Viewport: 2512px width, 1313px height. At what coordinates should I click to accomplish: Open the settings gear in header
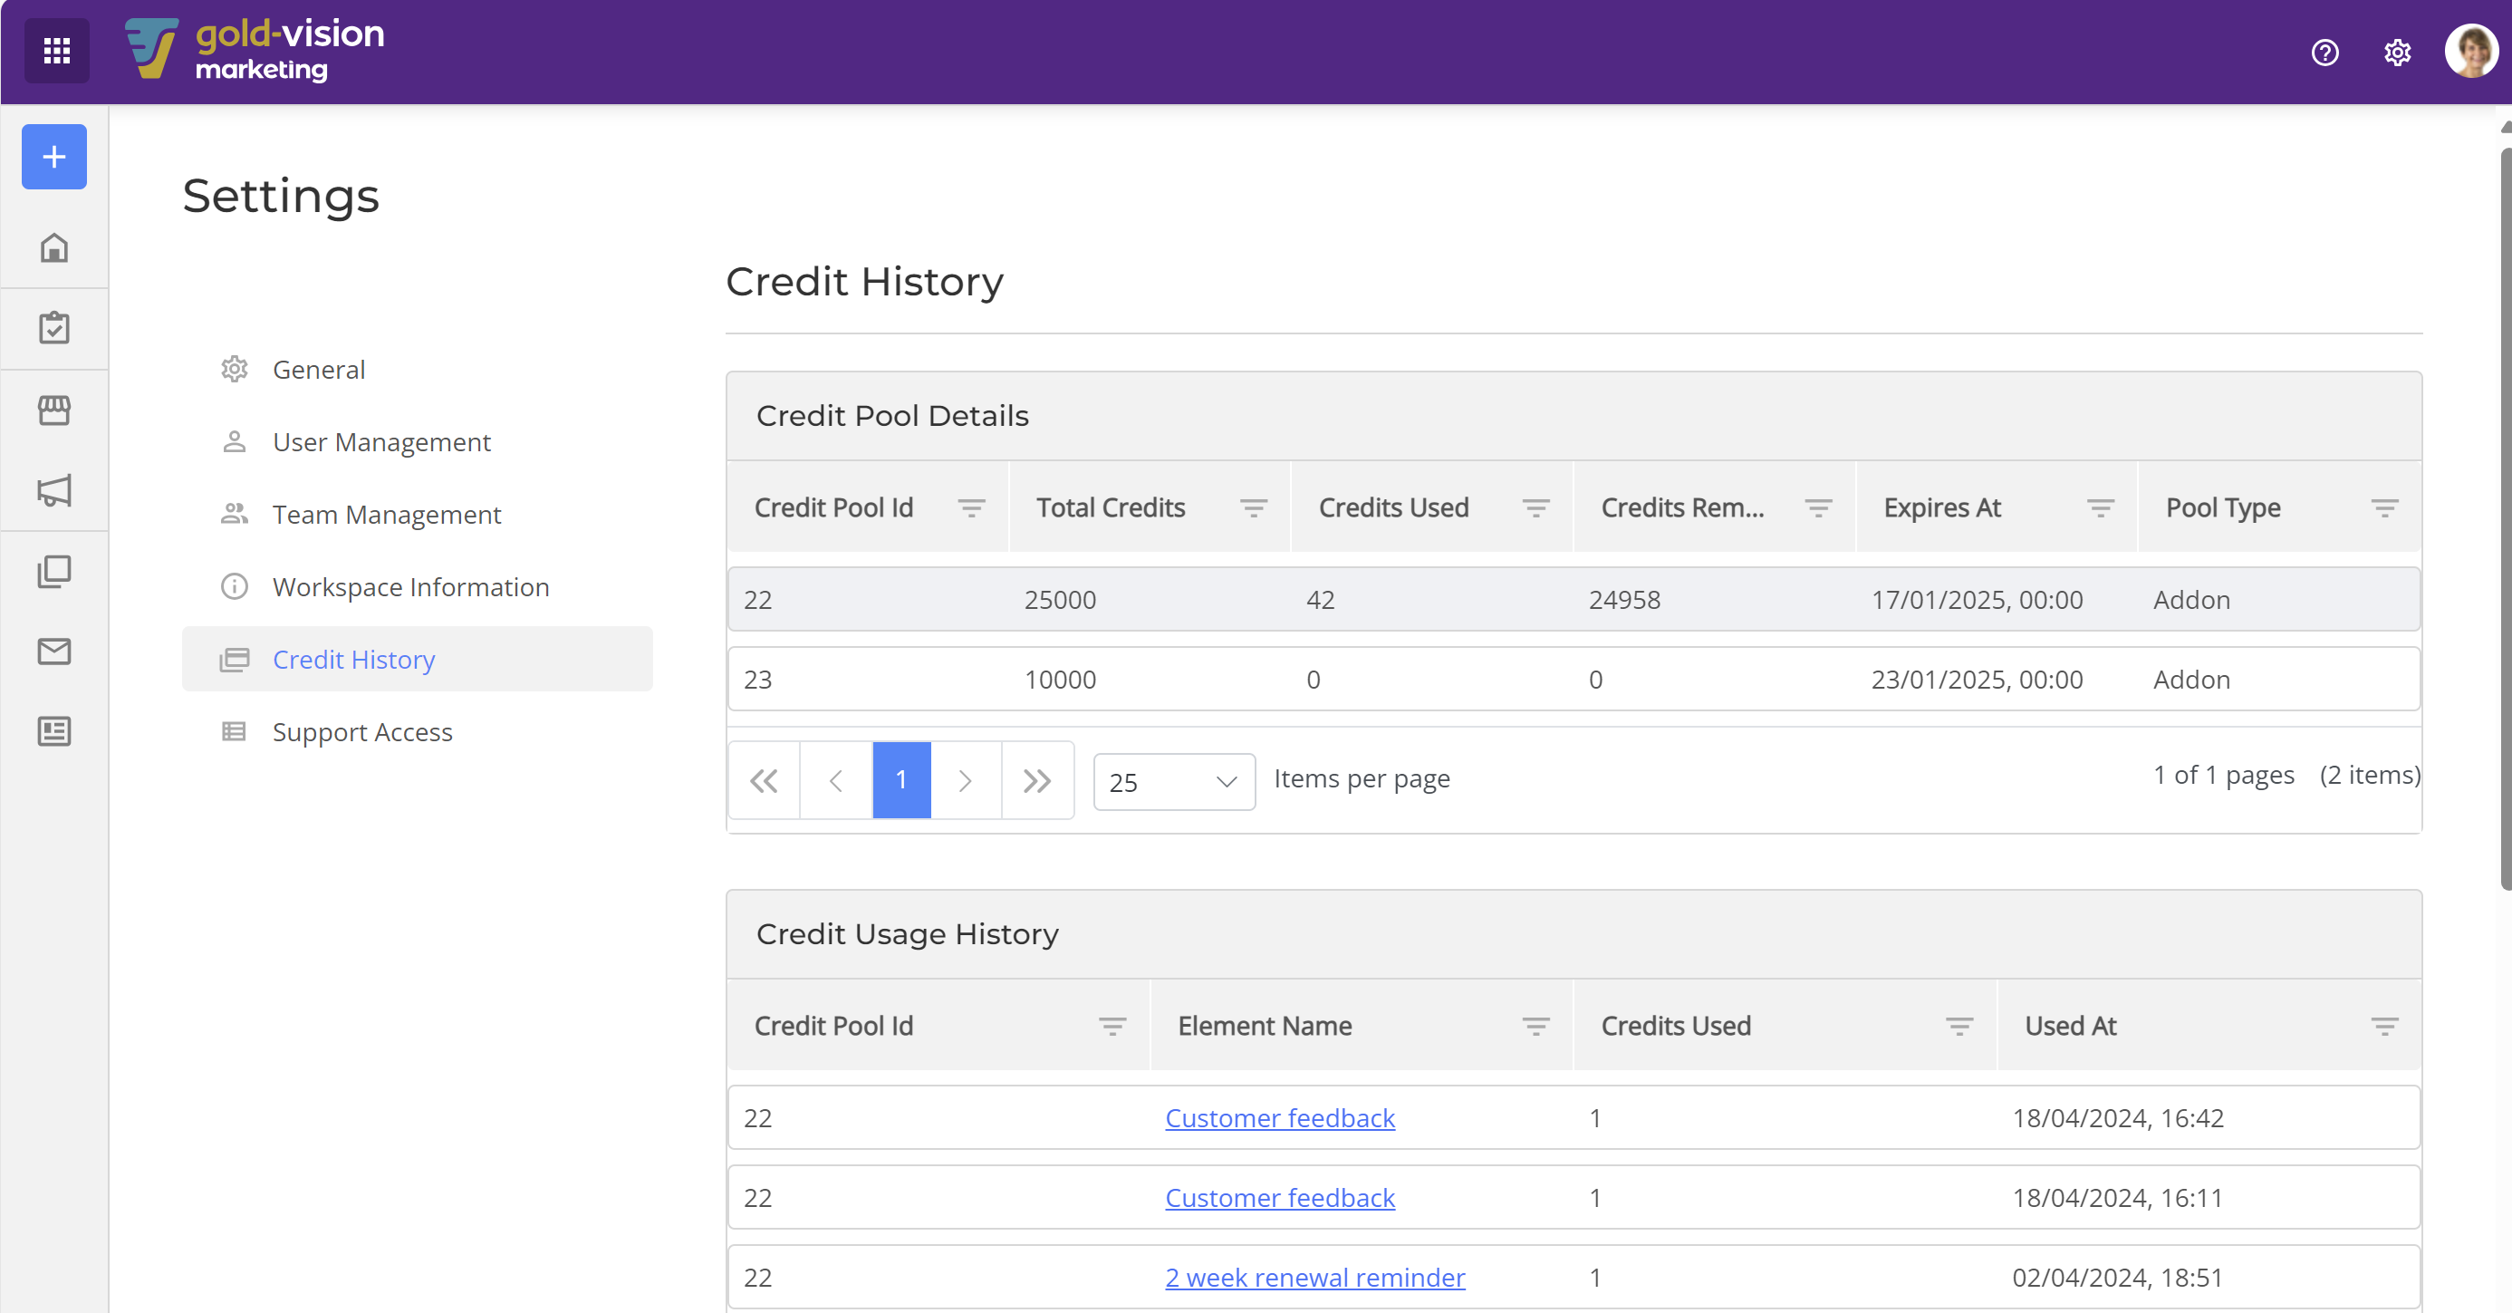coord(2397,52)
